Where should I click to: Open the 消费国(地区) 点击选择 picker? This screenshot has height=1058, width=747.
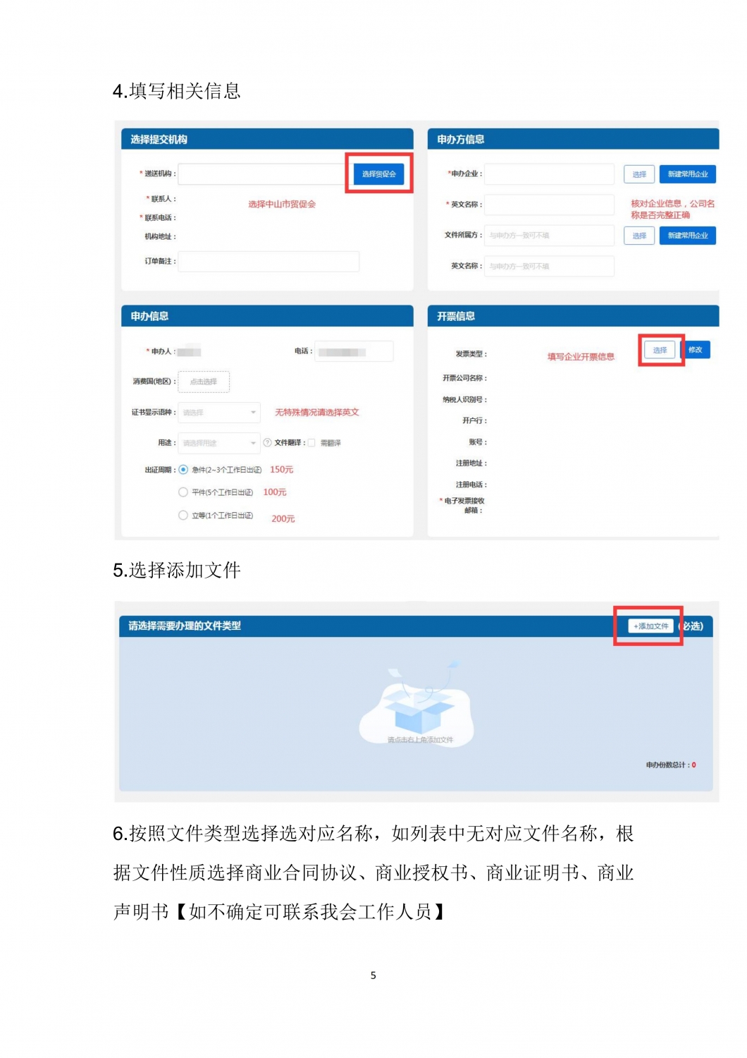tap(204, 382)
